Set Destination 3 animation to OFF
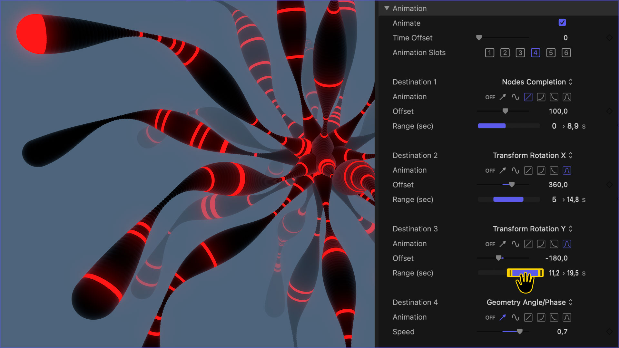619x348 pixels. 490,244
